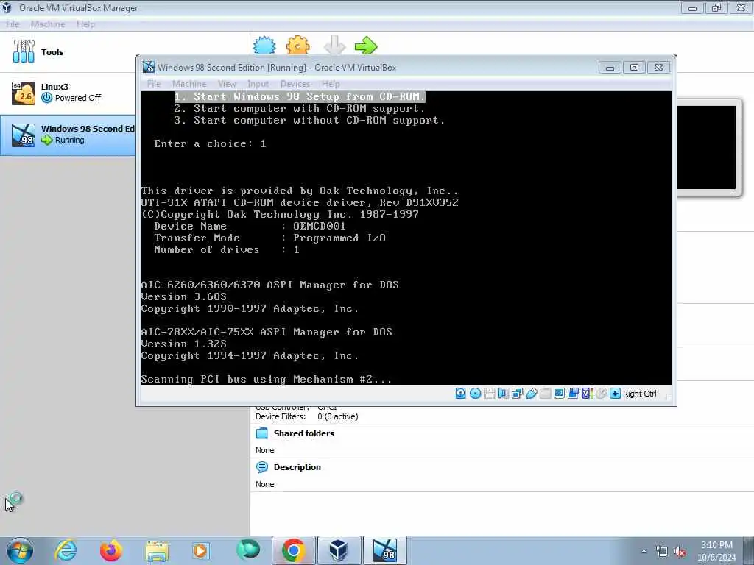754x565 pixels.
Task: Open the VM window Devices menu
Action: (295, 84)
